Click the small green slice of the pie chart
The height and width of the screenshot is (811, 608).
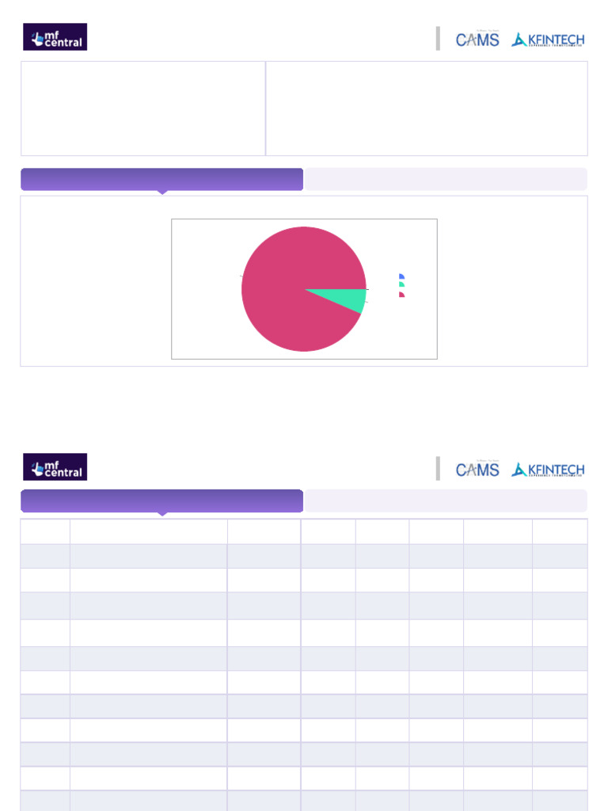click(x=353, y=299)
